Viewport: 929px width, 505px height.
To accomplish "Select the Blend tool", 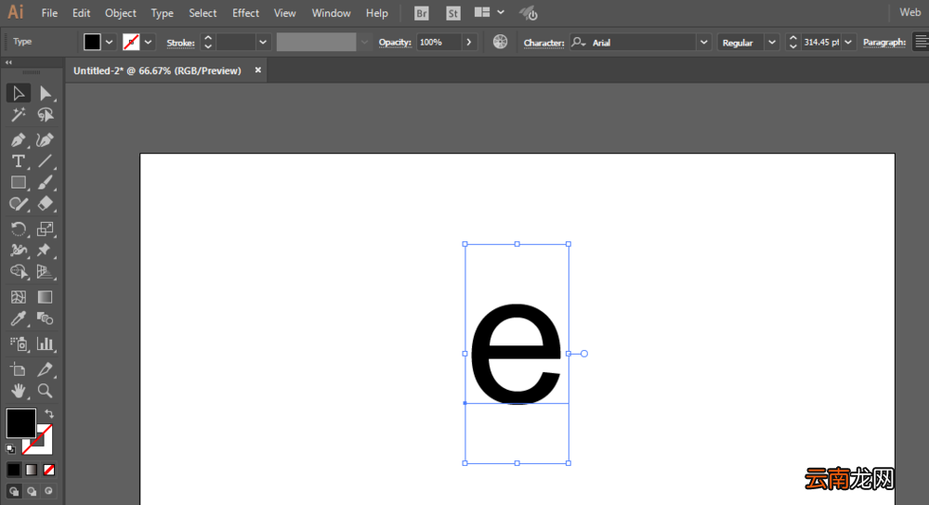I will pyautogui.click(x=45, y=318).
